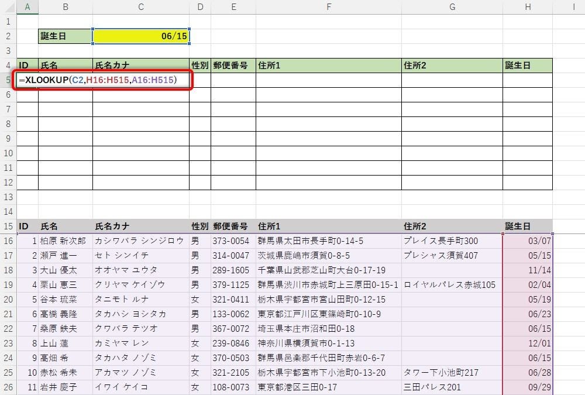Click the column I header
The height and width of the screenshot is (395, 585).
573,7
